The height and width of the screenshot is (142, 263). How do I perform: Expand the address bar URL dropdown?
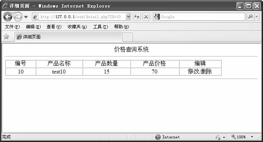coord(128,17)
